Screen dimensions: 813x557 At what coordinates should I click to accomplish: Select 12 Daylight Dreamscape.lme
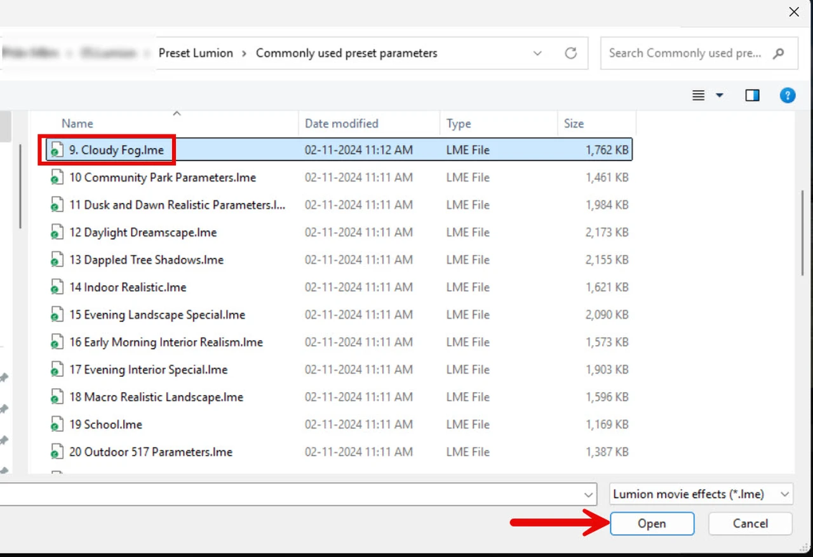point(143,232)
